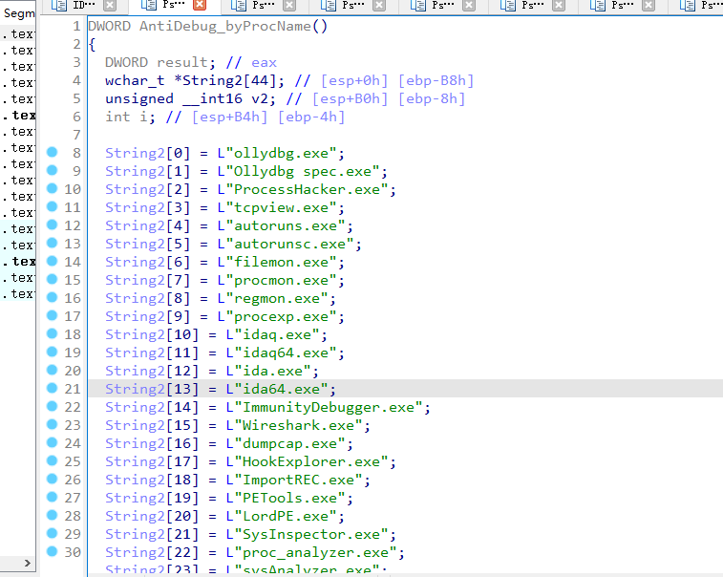Click the [ebp-8h] stack comment
Image resolution: width=723 pixels, height=577 pixels.
click(432, 98)
